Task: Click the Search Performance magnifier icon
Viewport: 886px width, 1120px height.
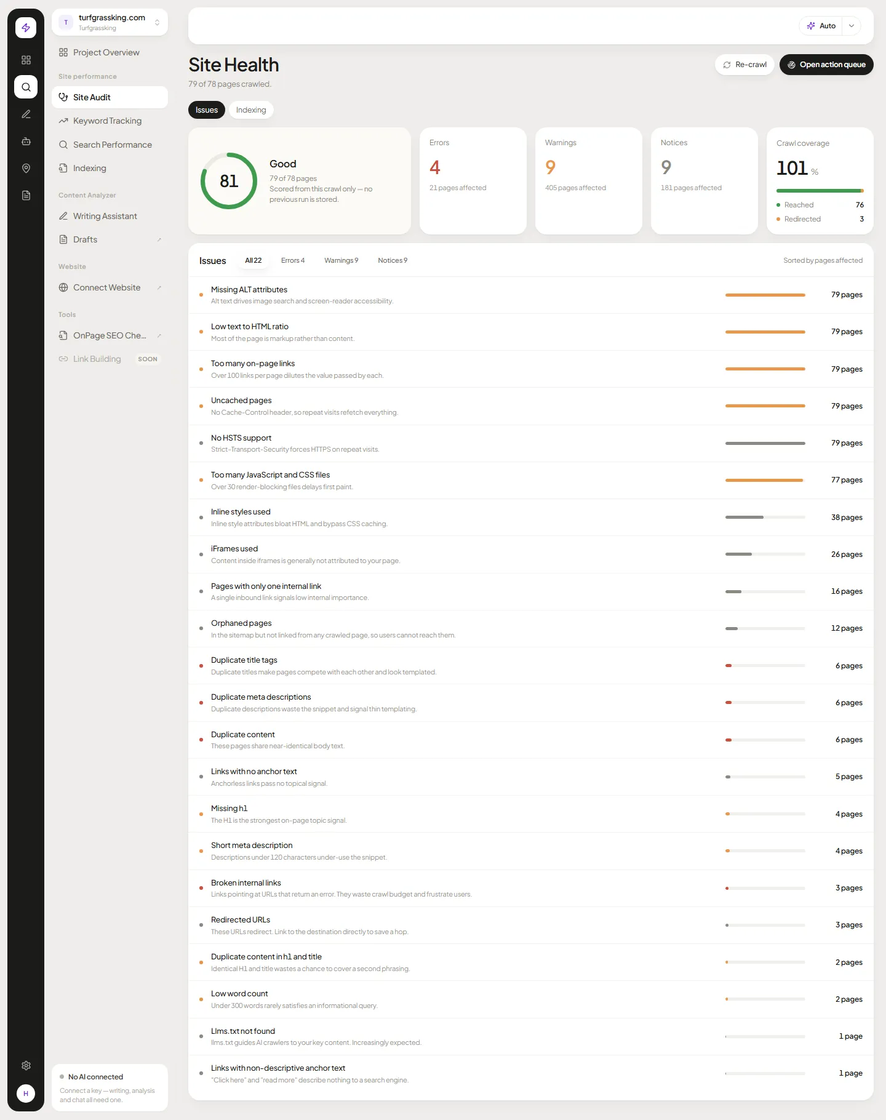Action: click(63, 145)
